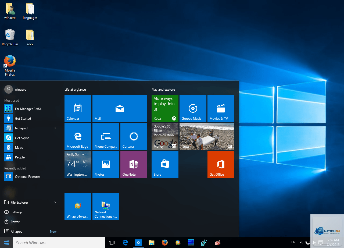Open Get Started from Most used
The image size is (344, 248).
click(x=31, y=119)
